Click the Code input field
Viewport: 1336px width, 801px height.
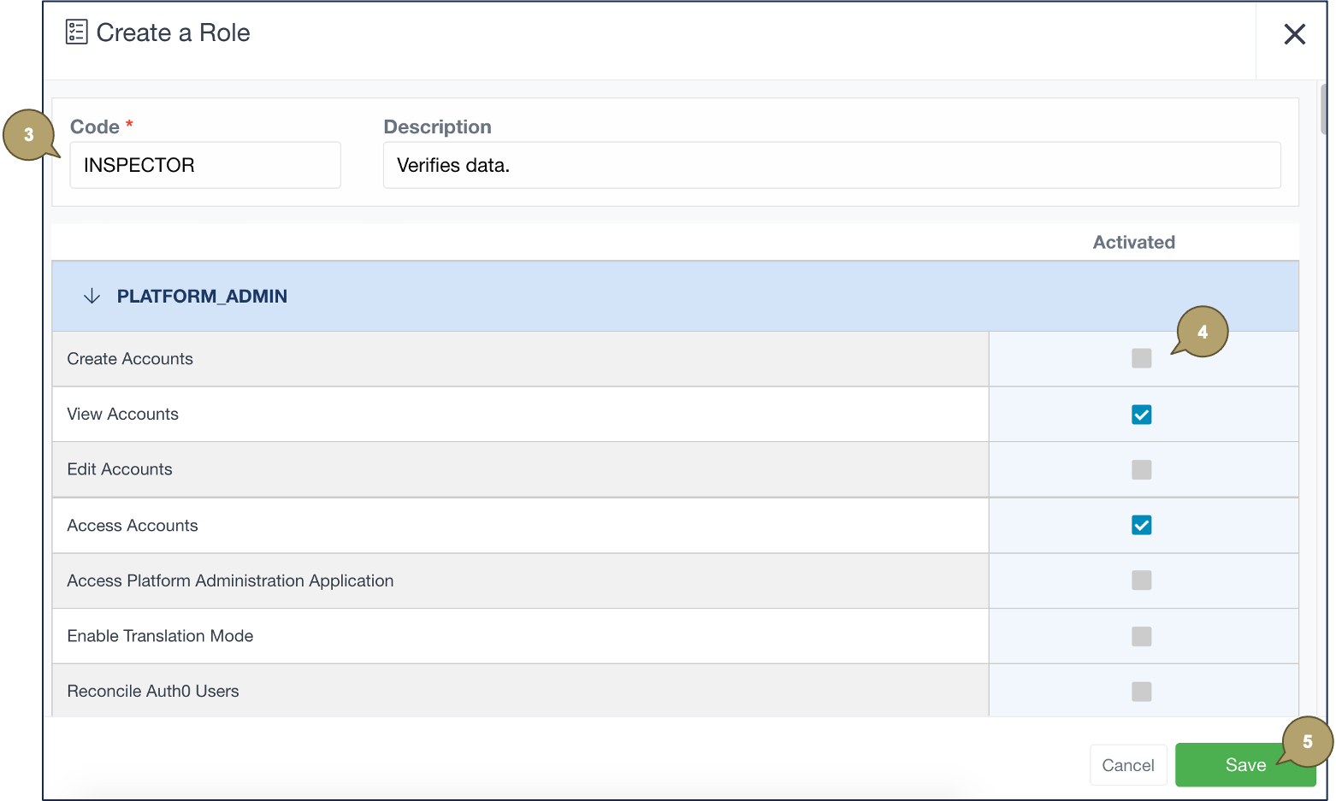pyautogui.click(x=205, y=165)
